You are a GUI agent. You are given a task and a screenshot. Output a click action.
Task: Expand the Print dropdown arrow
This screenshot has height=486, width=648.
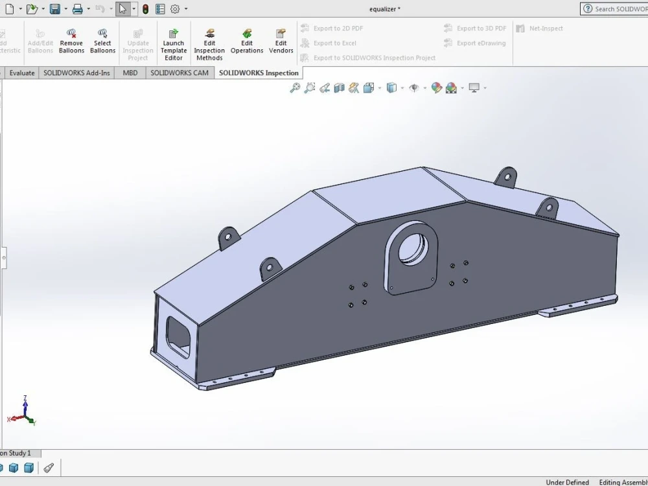(x=88, y=8)
